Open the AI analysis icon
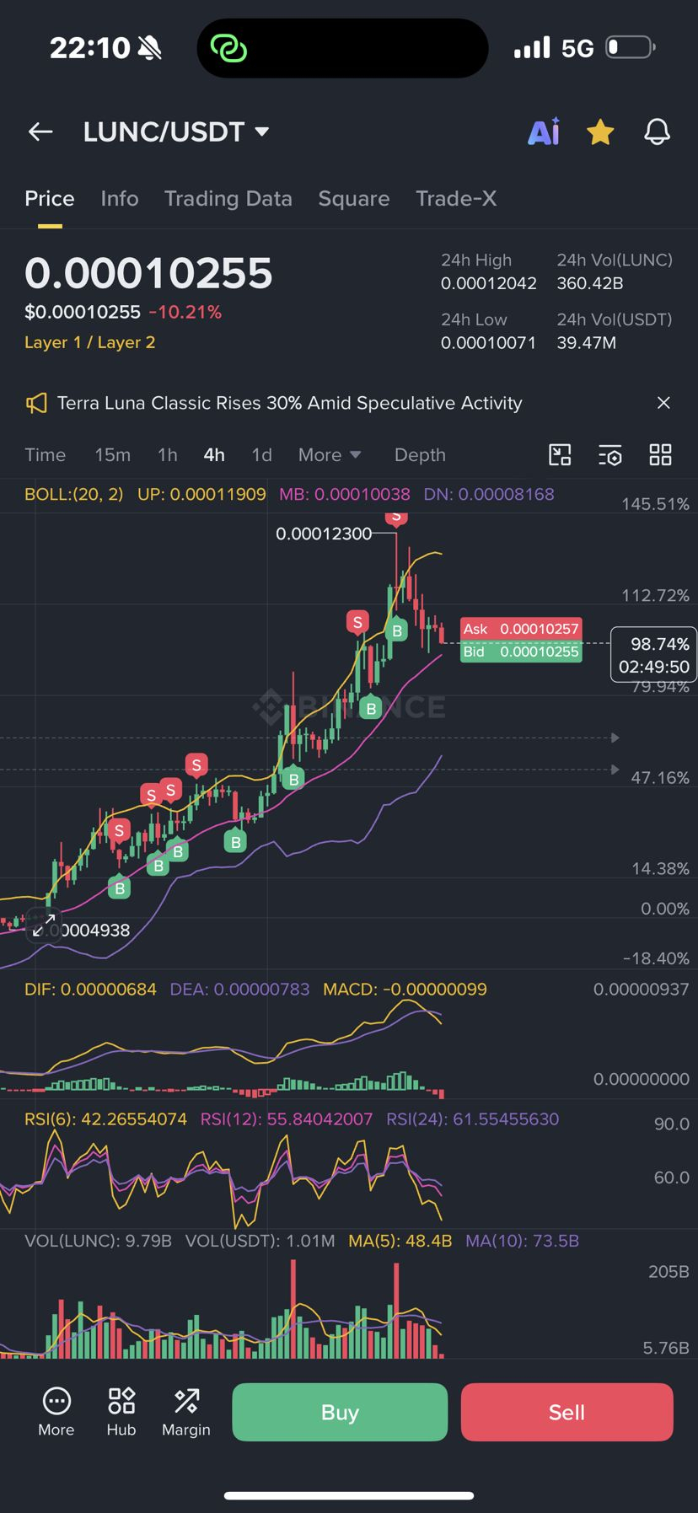Screen dimensions: 698x1513 pyautogui.click(x=544, y=131)
